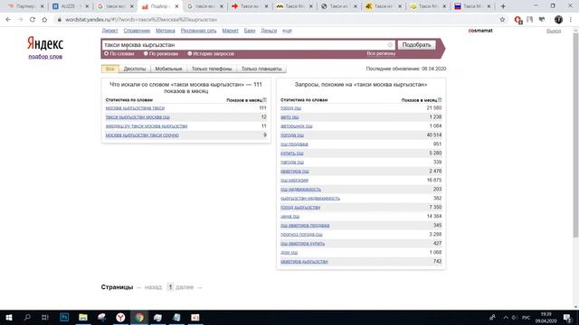Click the column icon beside left 'Показов в месяц'

[264, 100]
